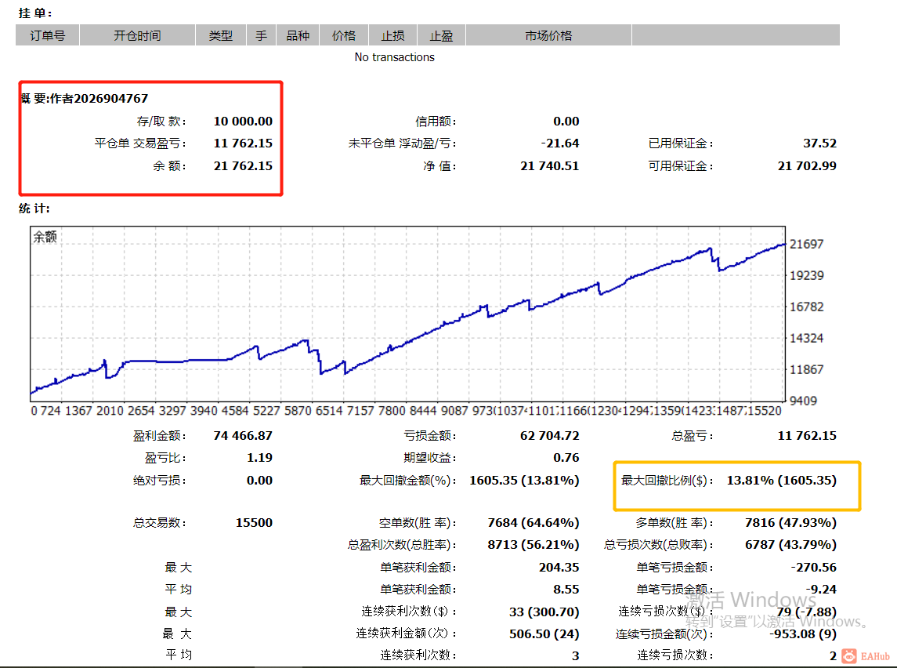Select consecutive wins 33 (300.70)
This screenshot has height=668, width=897.
544,612
